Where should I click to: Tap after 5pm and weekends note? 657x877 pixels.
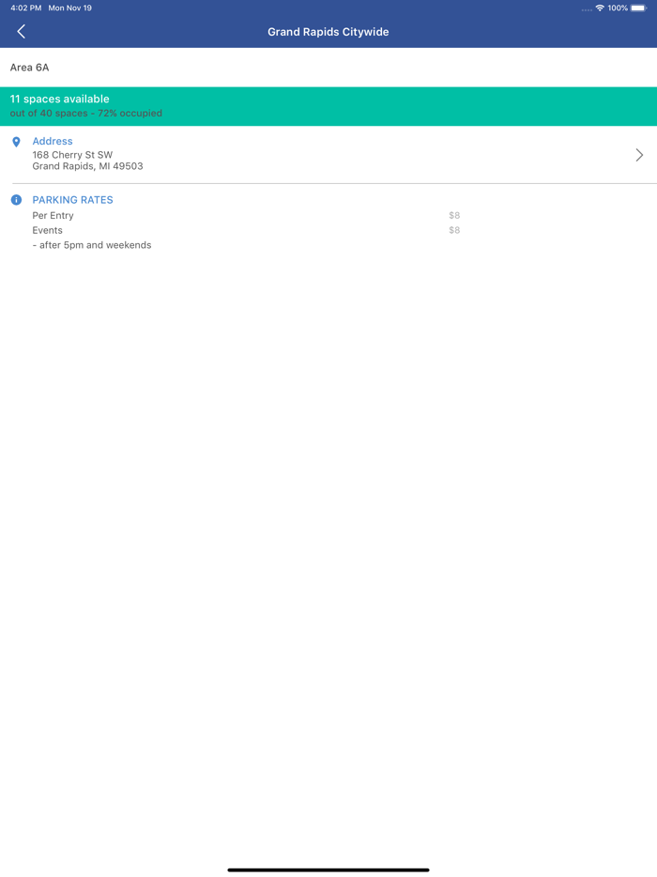92,245
